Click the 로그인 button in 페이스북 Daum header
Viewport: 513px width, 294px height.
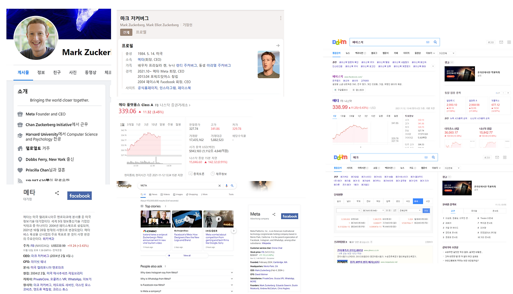point(491,42)
